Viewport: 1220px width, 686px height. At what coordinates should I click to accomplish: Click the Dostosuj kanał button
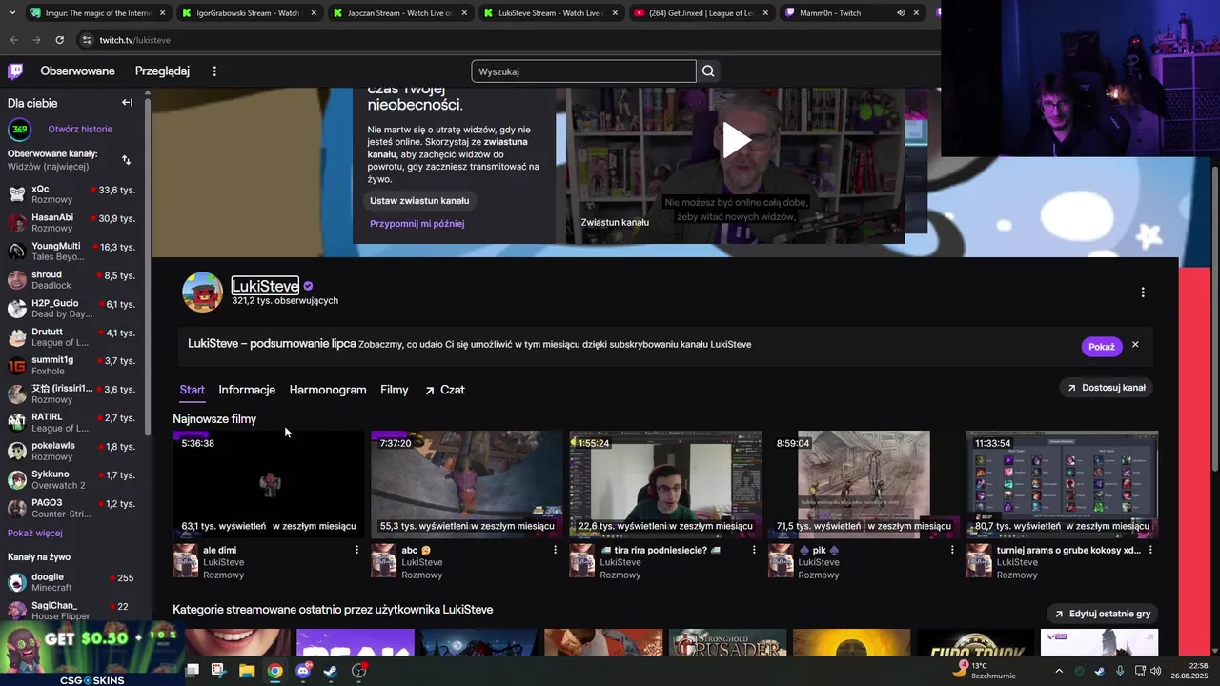coord(1107,388)
